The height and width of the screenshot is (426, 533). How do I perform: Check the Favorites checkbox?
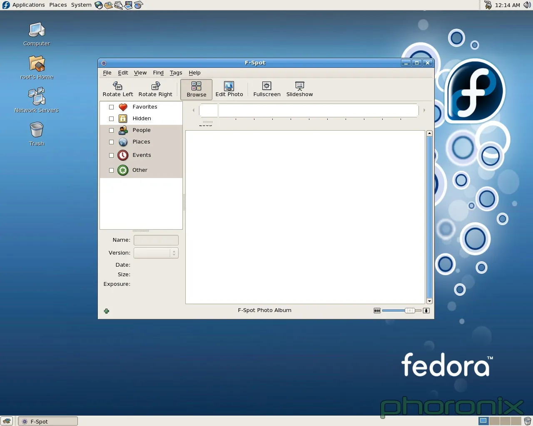pos(111,107)
